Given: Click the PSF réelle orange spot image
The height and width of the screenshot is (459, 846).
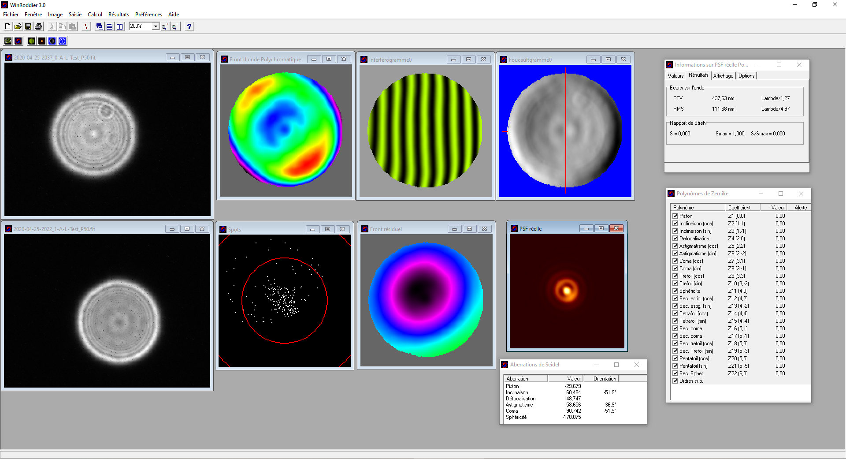Looking at the screenshot, I should (567, 291).
